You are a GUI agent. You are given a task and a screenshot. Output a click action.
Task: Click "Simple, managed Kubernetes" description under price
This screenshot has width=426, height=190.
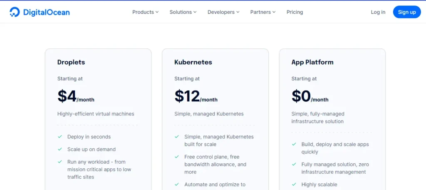pyautogui.click(x=209, y=114)
